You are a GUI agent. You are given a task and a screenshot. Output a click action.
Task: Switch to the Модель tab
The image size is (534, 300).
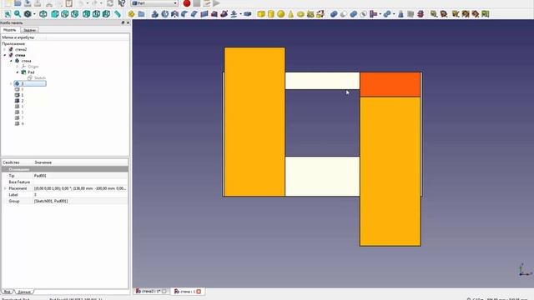[9, 30]
